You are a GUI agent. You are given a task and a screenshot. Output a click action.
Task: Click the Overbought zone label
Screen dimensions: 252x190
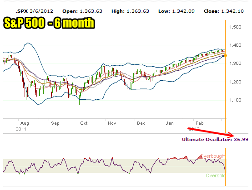coord(212,156)
